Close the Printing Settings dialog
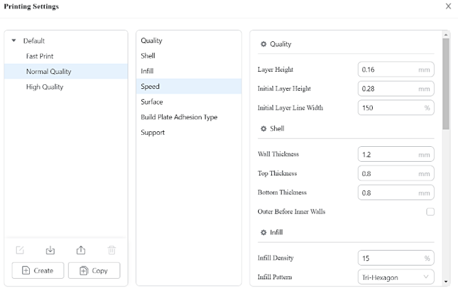Viewport: 458px width, 293px height. coord(448,6)
